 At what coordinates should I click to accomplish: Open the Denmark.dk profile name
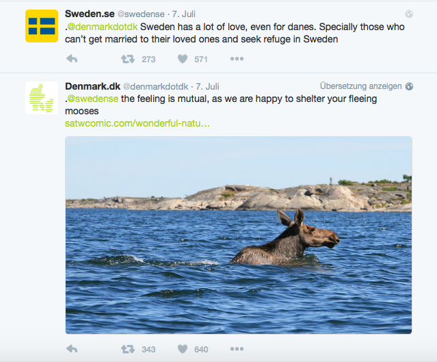(x=92, y=86)
